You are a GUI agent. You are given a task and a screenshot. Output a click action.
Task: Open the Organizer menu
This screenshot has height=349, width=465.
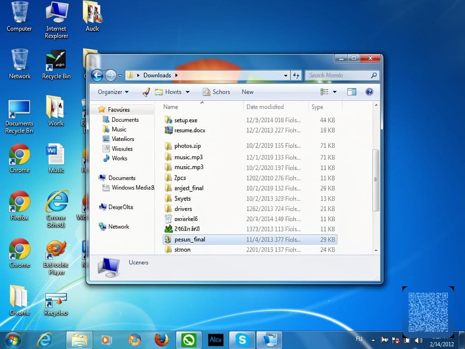coord(113,92)
